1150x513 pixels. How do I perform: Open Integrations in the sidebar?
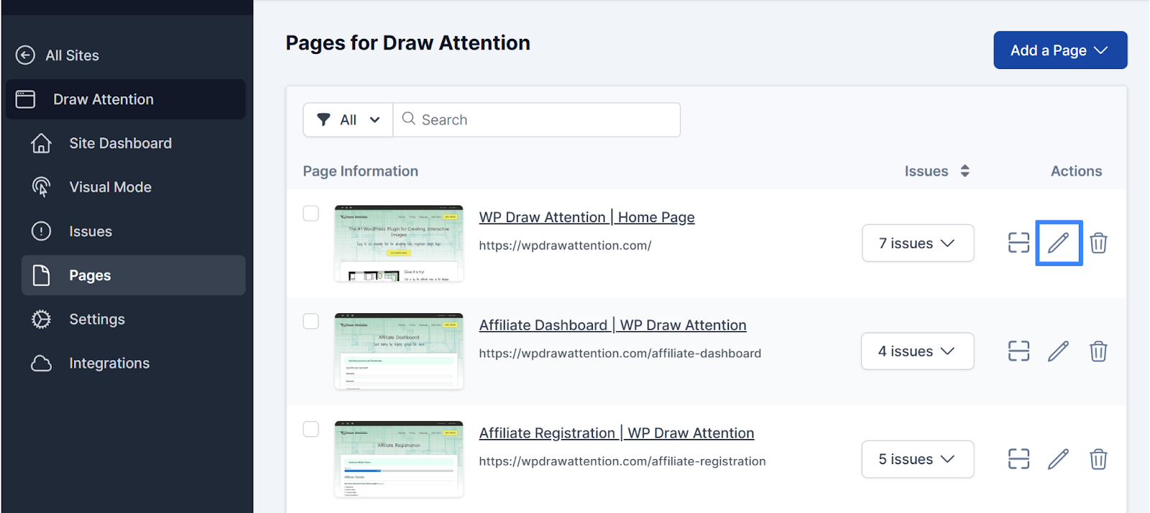pos(109,363)
